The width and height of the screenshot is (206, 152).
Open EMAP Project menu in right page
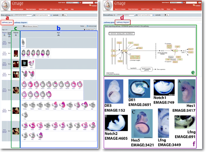[x=145, y=9]
